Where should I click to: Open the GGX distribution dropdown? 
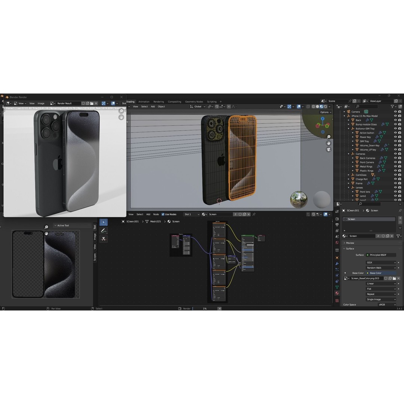381,263
